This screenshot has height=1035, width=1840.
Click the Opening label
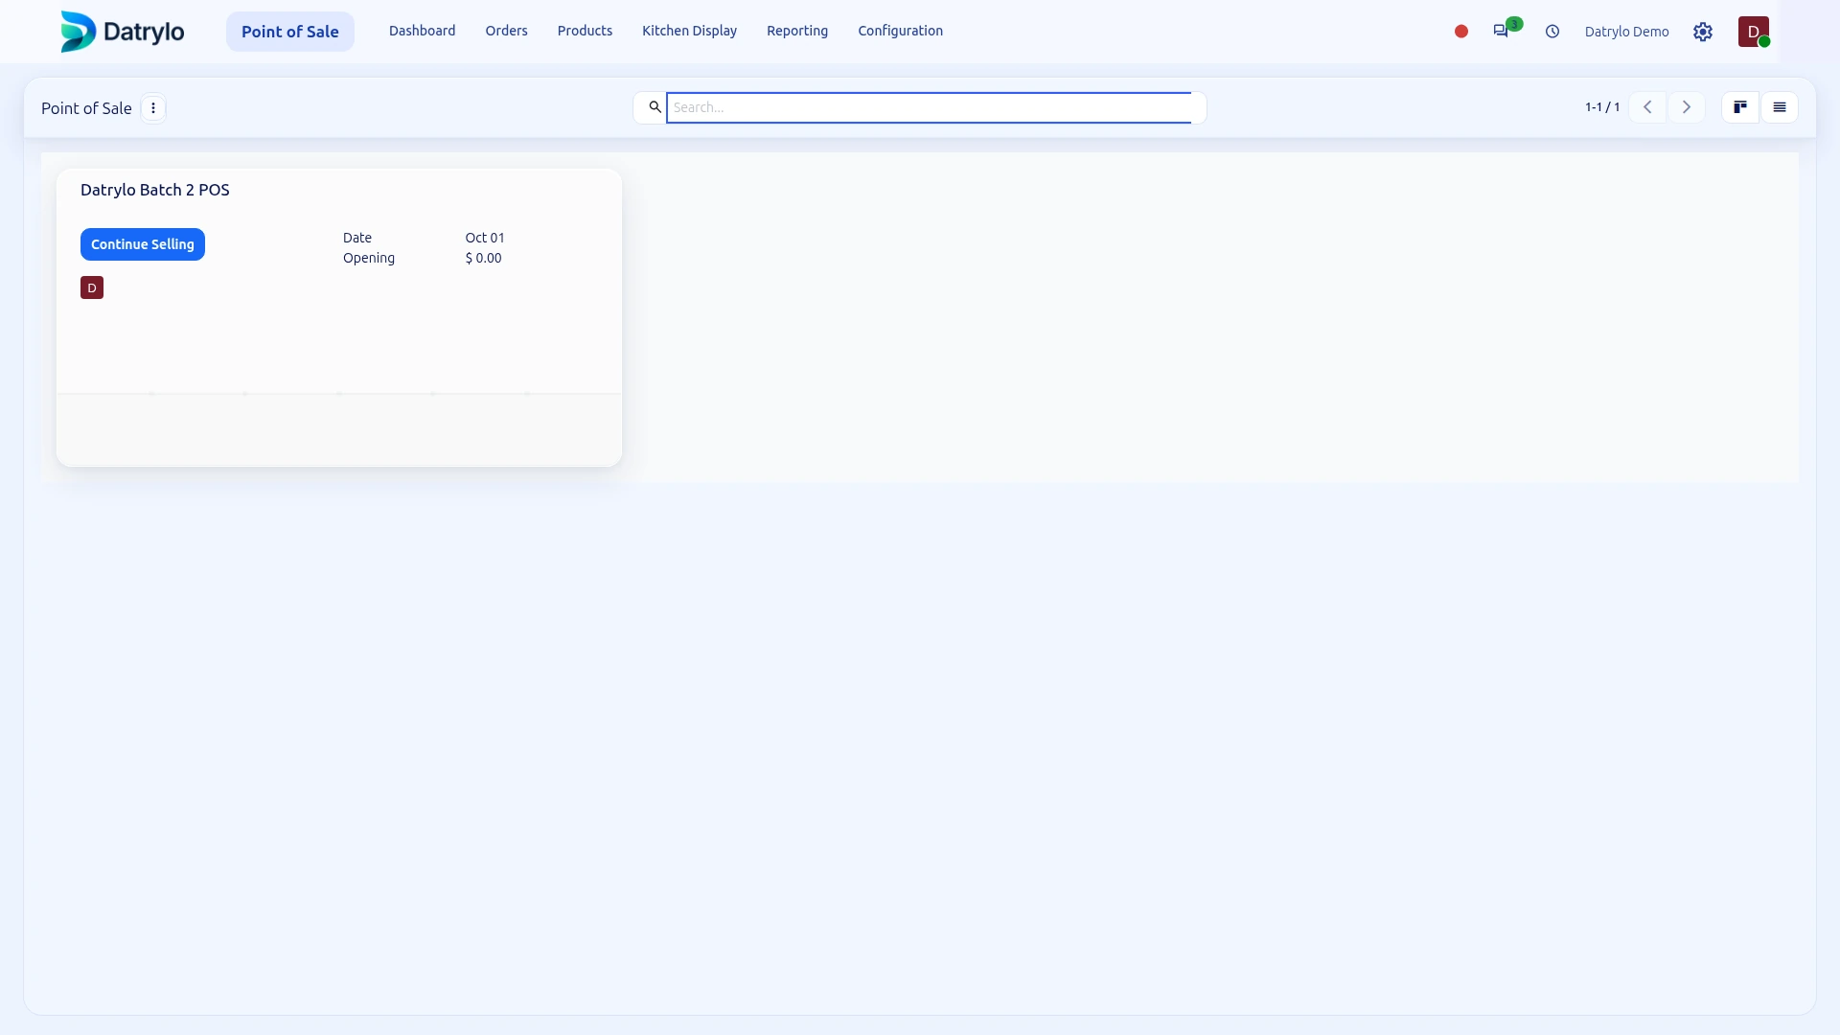pos(369,258)
